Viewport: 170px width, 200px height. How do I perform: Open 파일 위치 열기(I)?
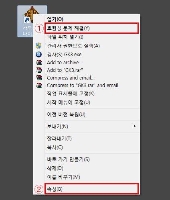[x=93, y=37]
